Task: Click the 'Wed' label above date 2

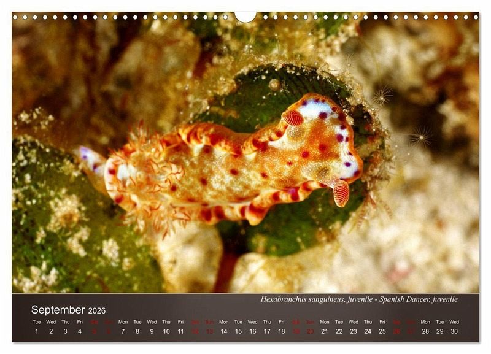Action: (x=51, y=321)
